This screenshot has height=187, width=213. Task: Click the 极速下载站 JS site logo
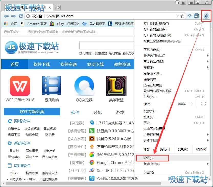(31, 48)
